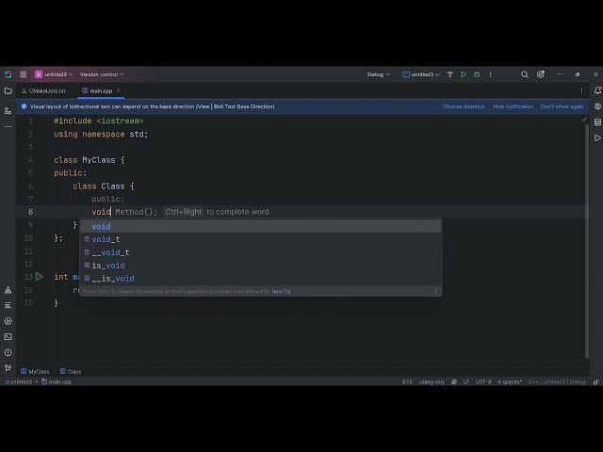Choose is_void from completion list
The width and height of the screenshot is (603, 452).
261,266
